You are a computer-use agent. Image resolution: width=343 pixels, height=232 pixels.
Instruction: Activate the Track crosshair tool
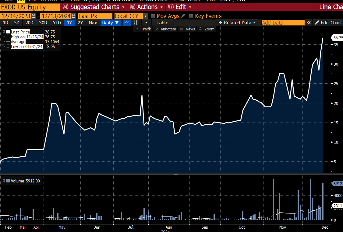coord(143,29)
